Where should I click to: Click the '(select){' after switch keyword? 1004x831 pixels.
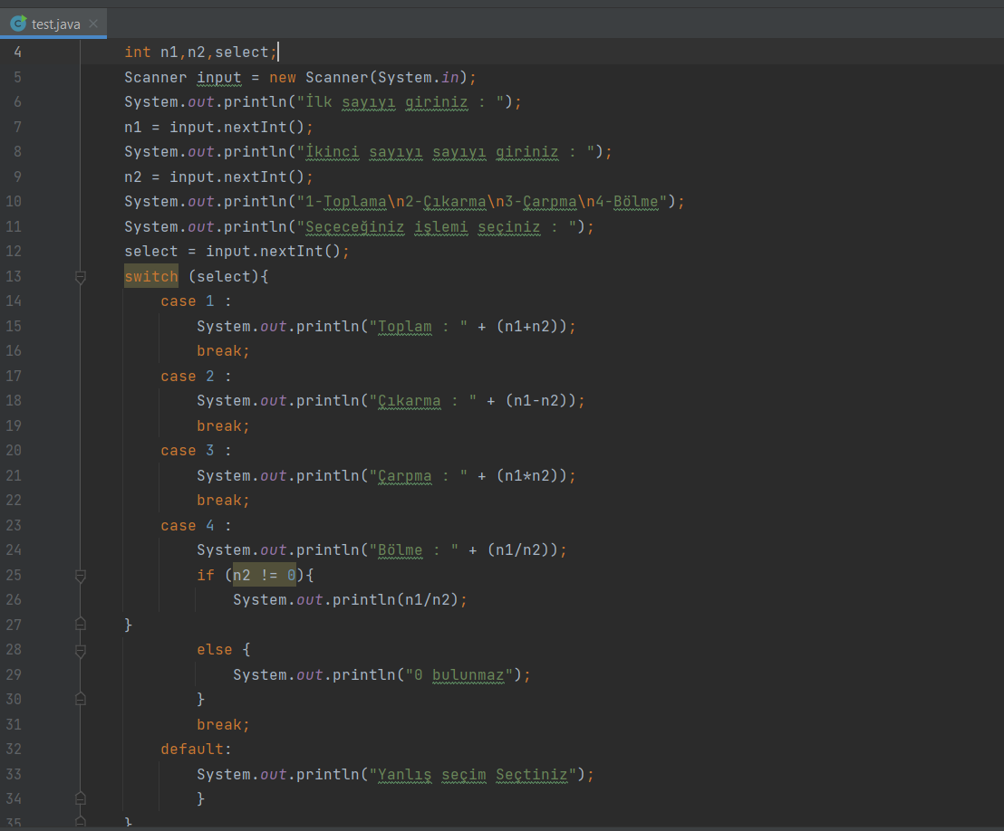(228, 276)
